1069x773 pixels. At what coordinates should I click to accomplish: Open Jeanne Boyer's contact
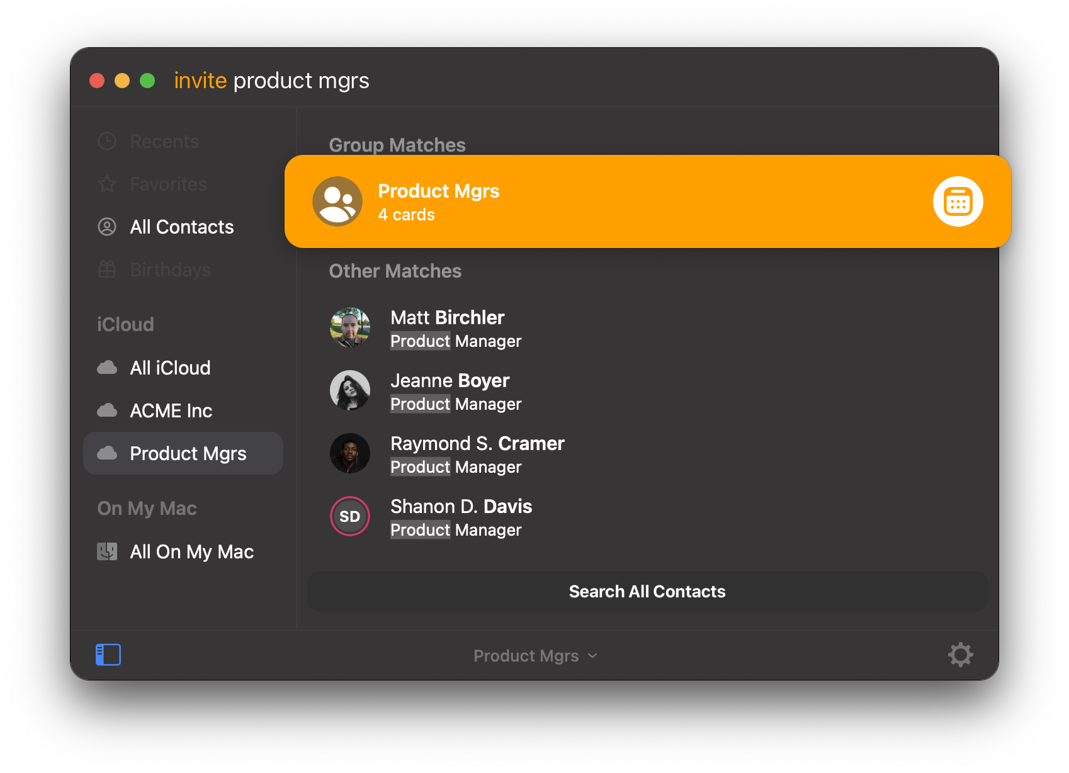tap(647, 391)
